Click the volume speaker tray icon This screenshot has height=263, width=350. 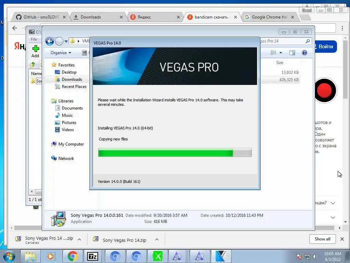(x=315, y=256)
